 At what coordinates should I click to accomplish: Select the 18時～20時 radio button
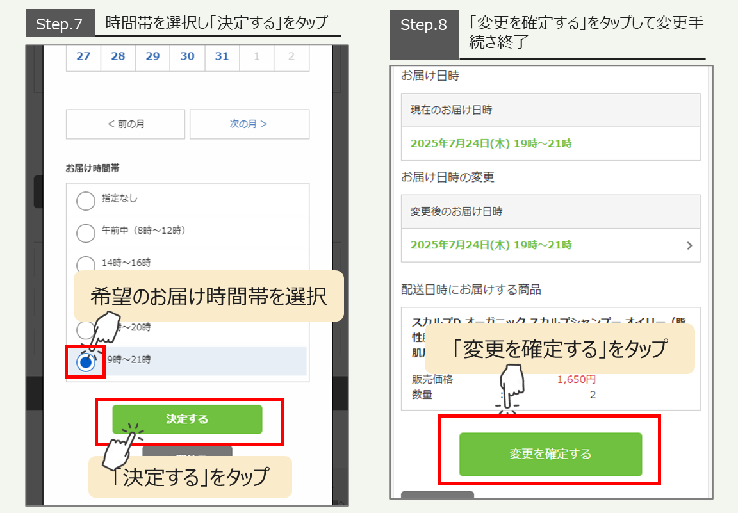86,329
